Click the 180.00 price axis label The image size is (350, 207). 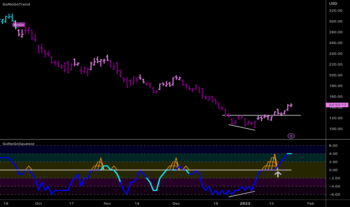[x=336, y=86]
